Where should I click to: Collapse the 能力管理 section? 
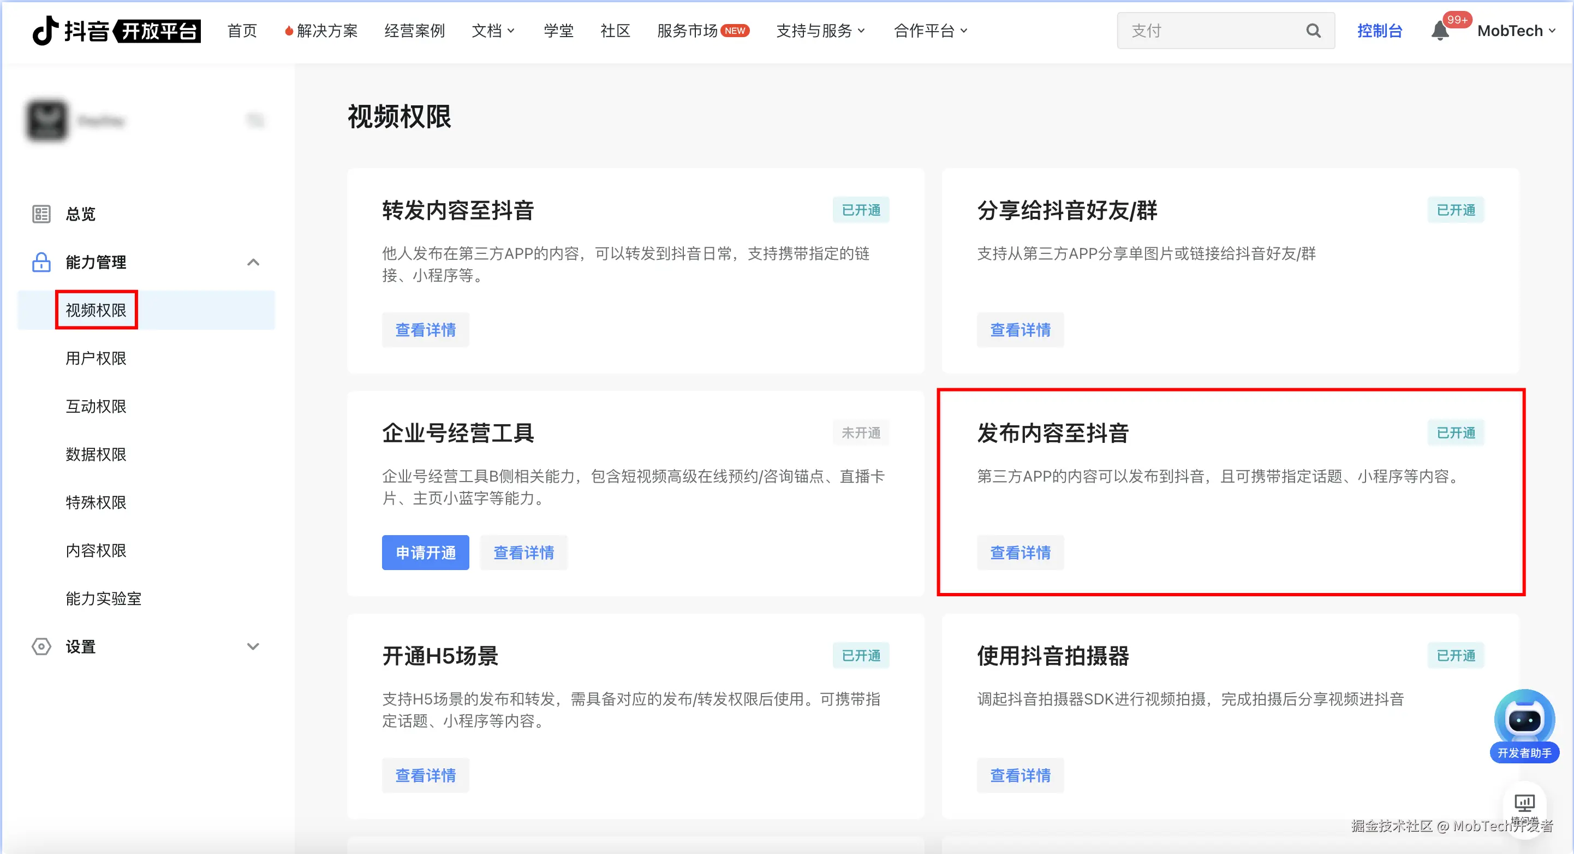253,262
